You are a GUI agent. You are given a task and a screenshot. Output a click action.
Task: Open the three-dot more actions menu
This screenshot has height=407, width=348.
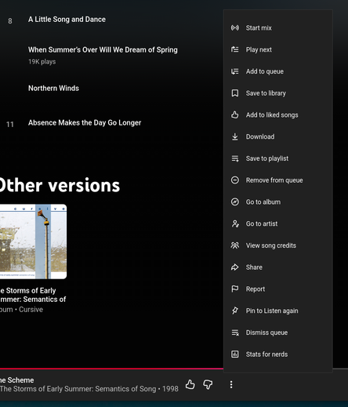tap(231, 384)
